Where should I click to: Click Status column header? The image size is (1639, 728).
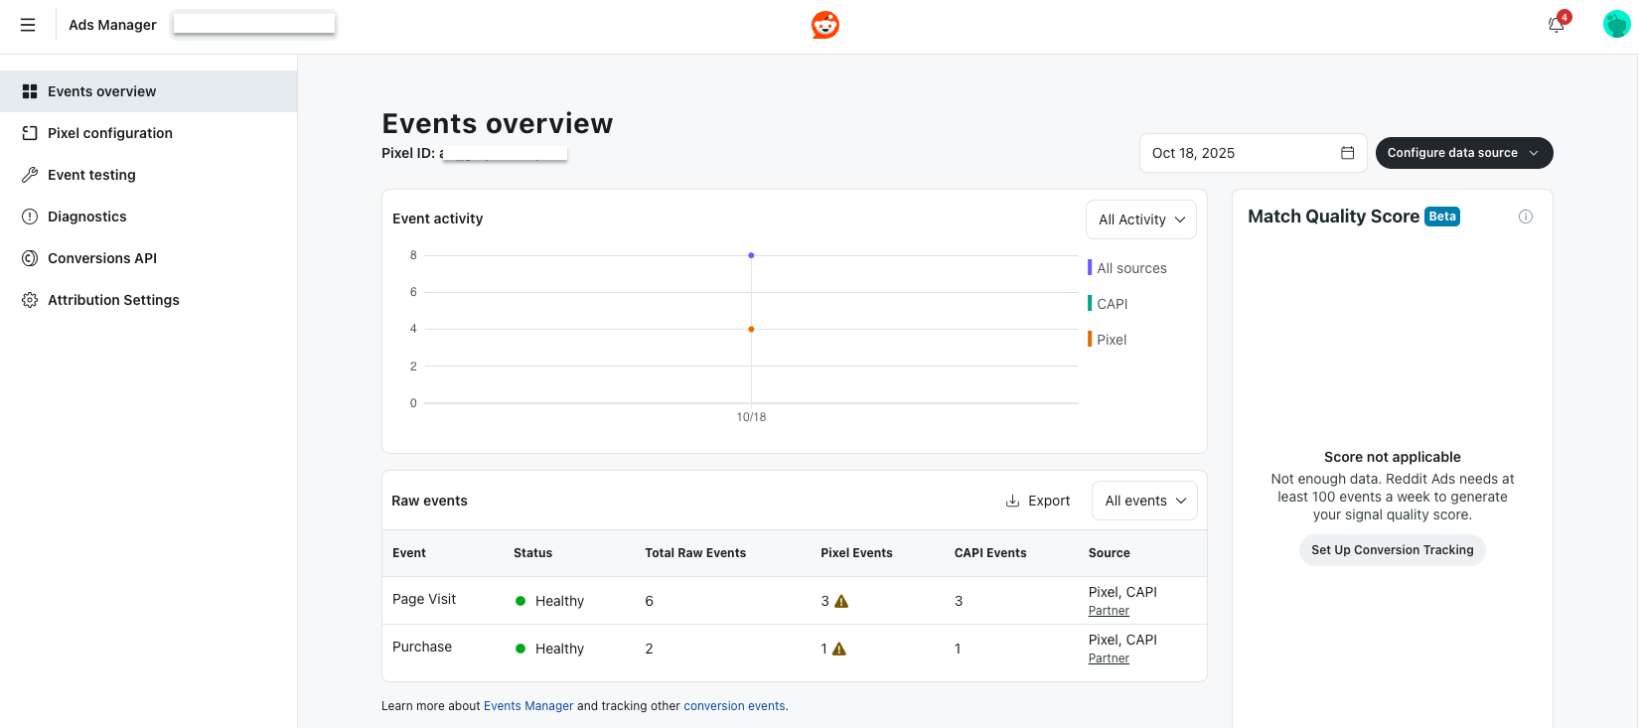(x=532, y=553)
